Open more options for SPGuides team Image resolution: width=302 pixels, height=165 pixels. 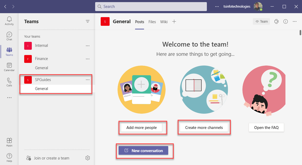point(88,80)
